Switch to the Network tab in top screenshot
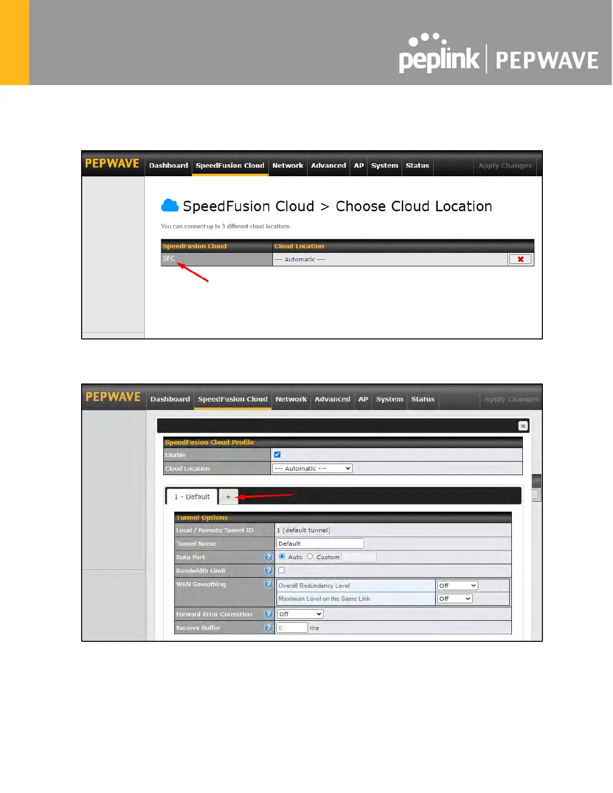The image size is (613, 793). coord(287,165)
